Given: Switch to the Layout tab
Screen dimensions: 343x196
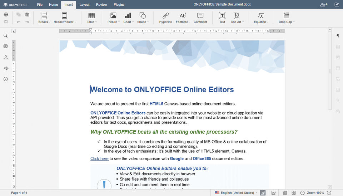Looking at the screenshot, I should [84, 5].
